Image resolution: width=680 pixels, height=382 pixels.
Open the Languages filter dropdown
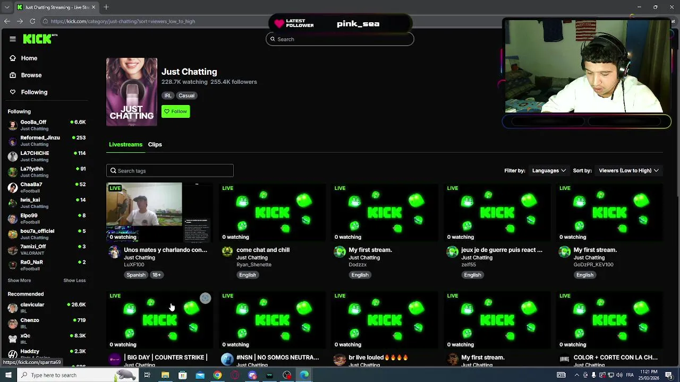click(x=549, y=170)
